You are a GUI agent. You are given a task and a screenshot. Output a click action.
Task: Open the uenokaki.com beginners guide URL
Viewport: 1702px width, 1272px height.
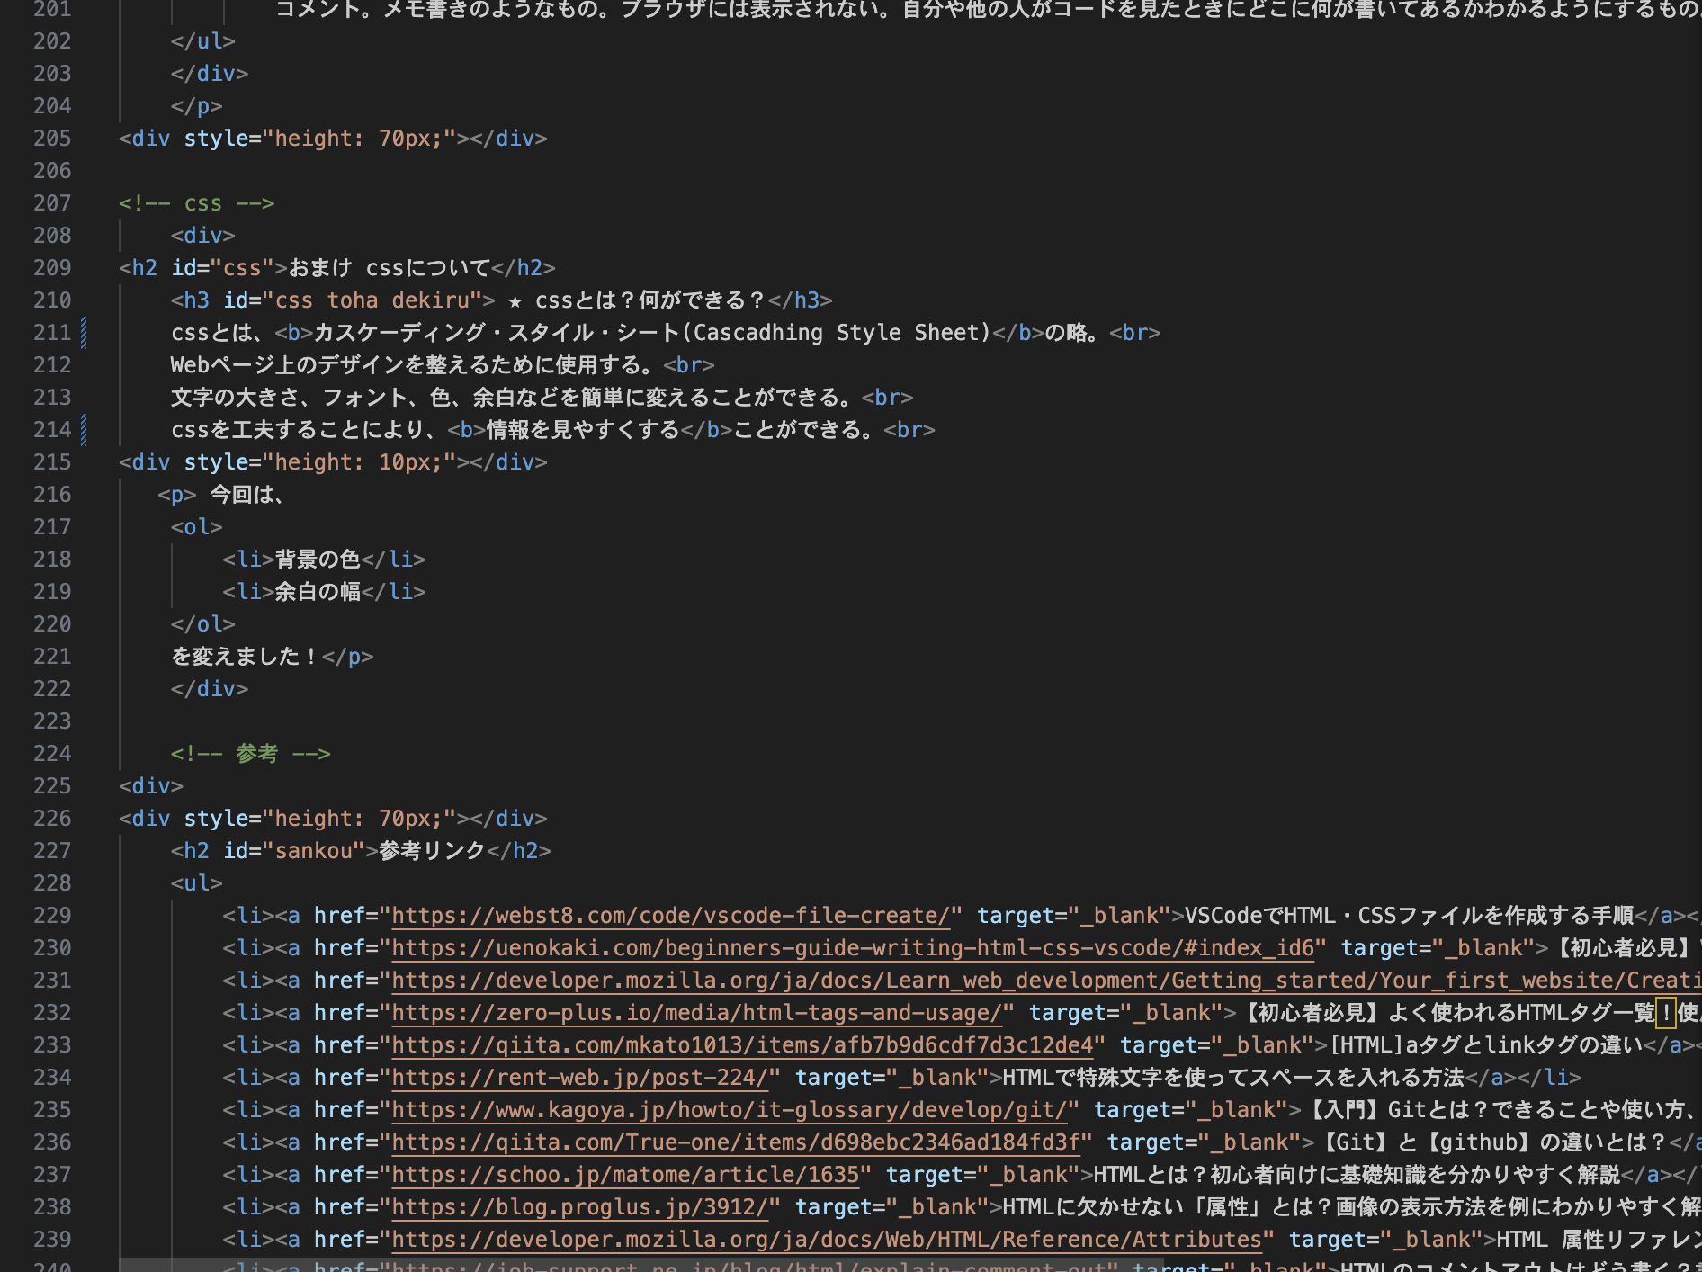[x=858, y=948]
